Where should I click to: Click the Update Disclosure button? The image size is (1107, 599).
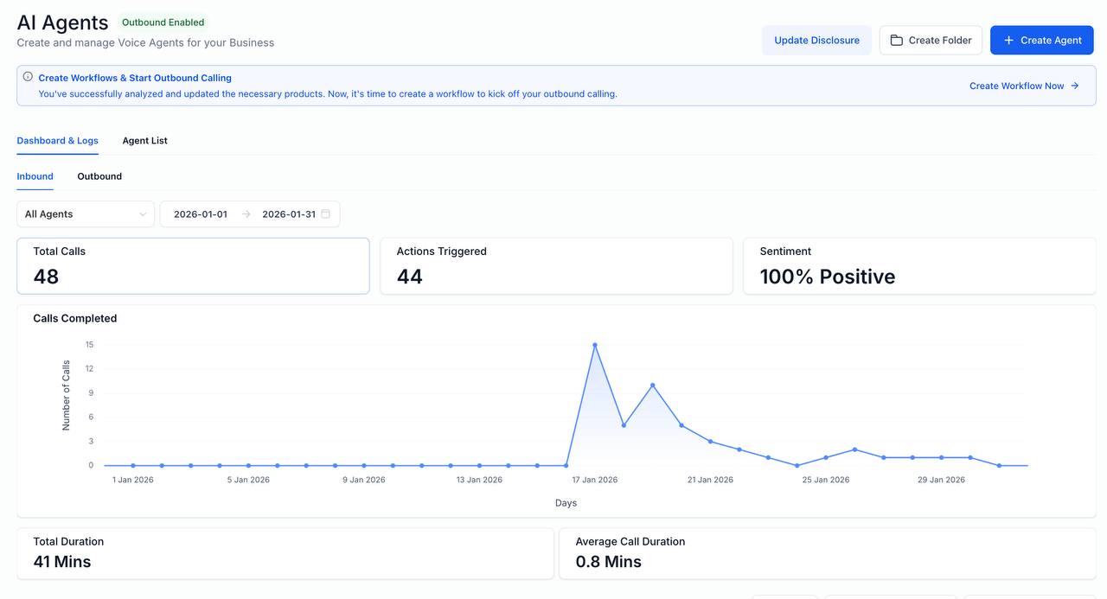816,40
